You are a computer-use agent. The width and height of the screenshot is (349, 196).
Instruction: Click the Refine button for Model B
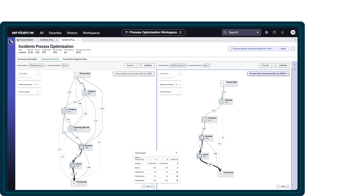[x=283, y=65]
